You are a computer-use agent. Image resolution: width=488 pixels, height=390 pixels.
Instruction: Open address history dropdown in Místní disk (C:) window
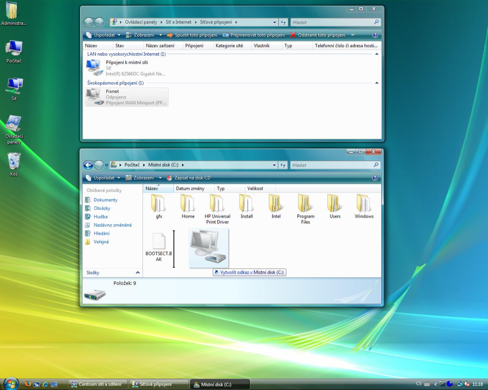pyautogui.click(x=274, y=165)
